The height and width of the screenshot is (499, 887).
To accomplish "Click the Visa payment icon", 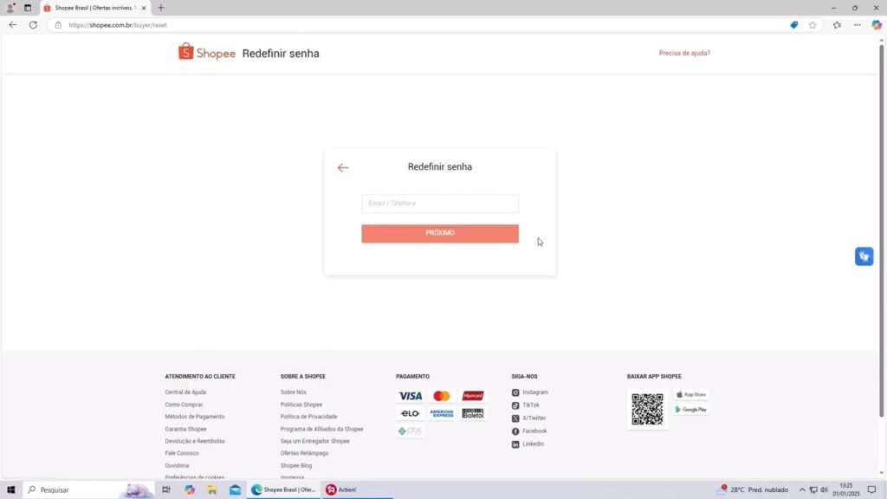I will (410, 396).
